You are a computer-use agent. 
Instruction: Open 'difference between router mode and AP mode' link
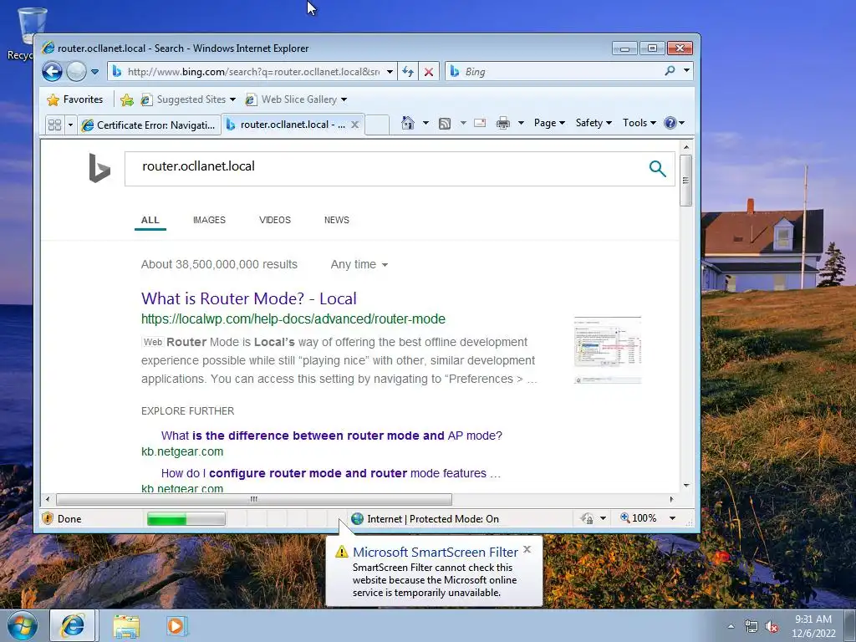point(331,436)
